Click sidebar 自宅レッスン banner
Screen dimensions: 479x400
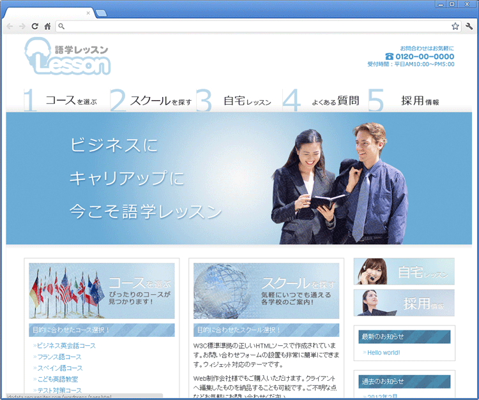[404, 271]
